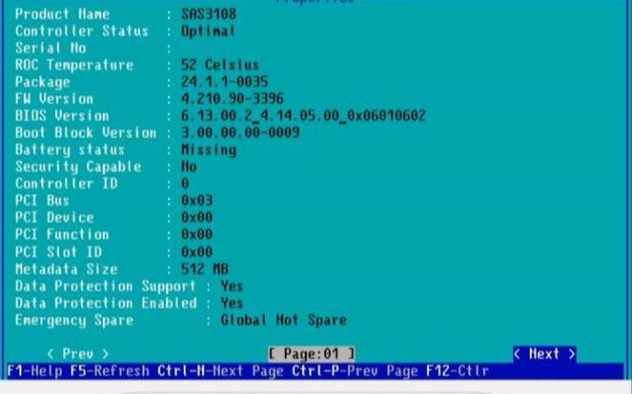Click the Metadata Size label

pos(67,268)
